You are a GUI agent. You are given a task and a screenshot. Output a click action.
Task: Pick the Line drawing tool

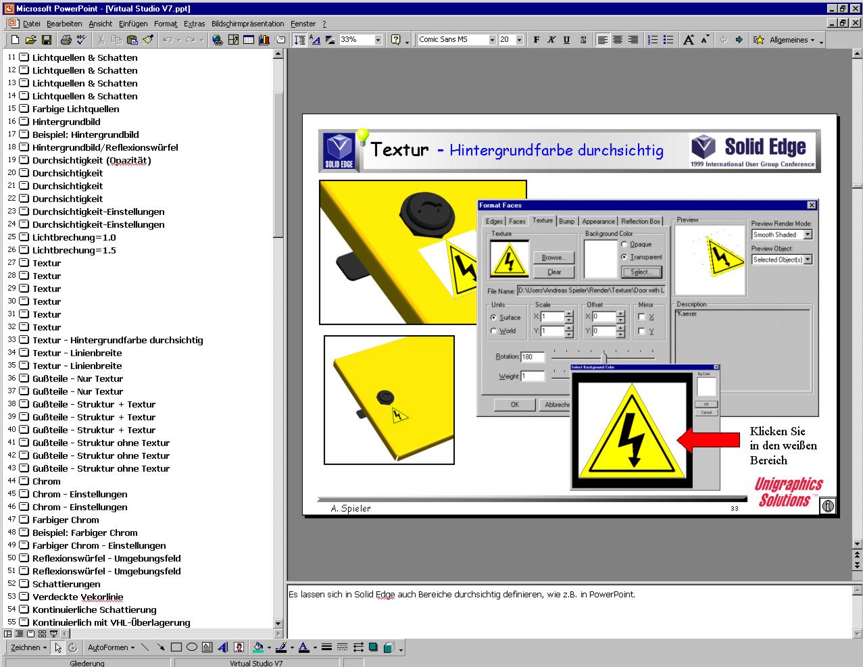click(145, 647)
